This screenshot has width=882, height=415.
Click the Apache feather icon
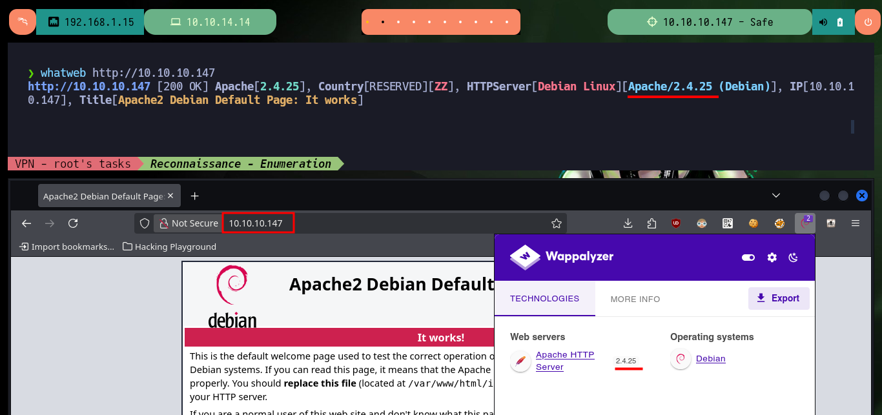coord(520,361)
